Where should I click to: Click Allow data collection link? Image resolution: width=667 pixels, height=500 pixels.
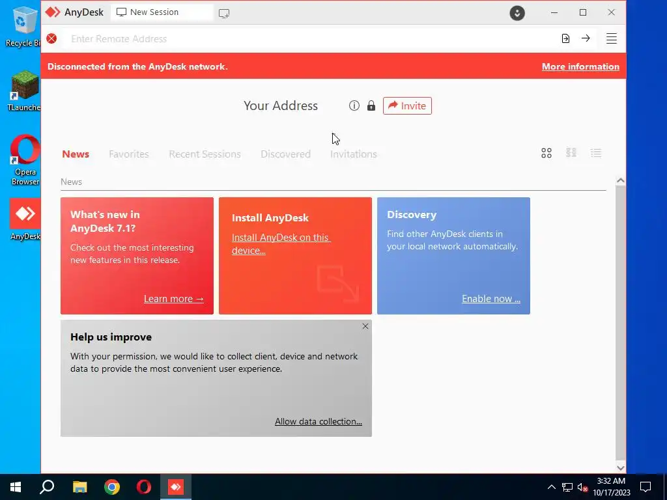[318, 421]
